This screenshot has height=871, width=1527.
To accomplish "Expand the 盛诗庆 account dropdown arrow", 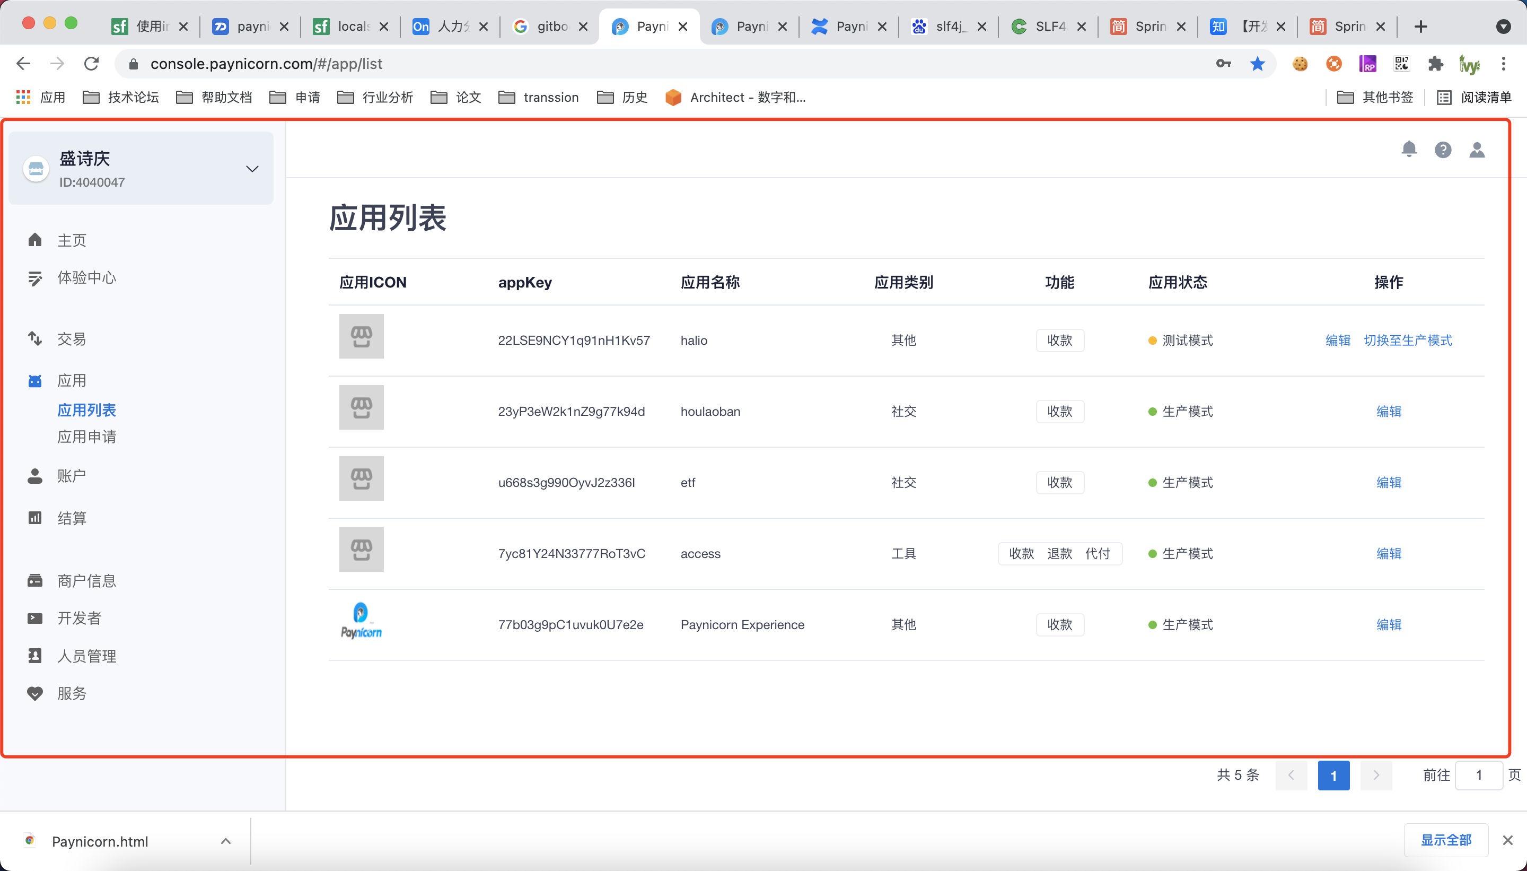I will tap(252, 169).
